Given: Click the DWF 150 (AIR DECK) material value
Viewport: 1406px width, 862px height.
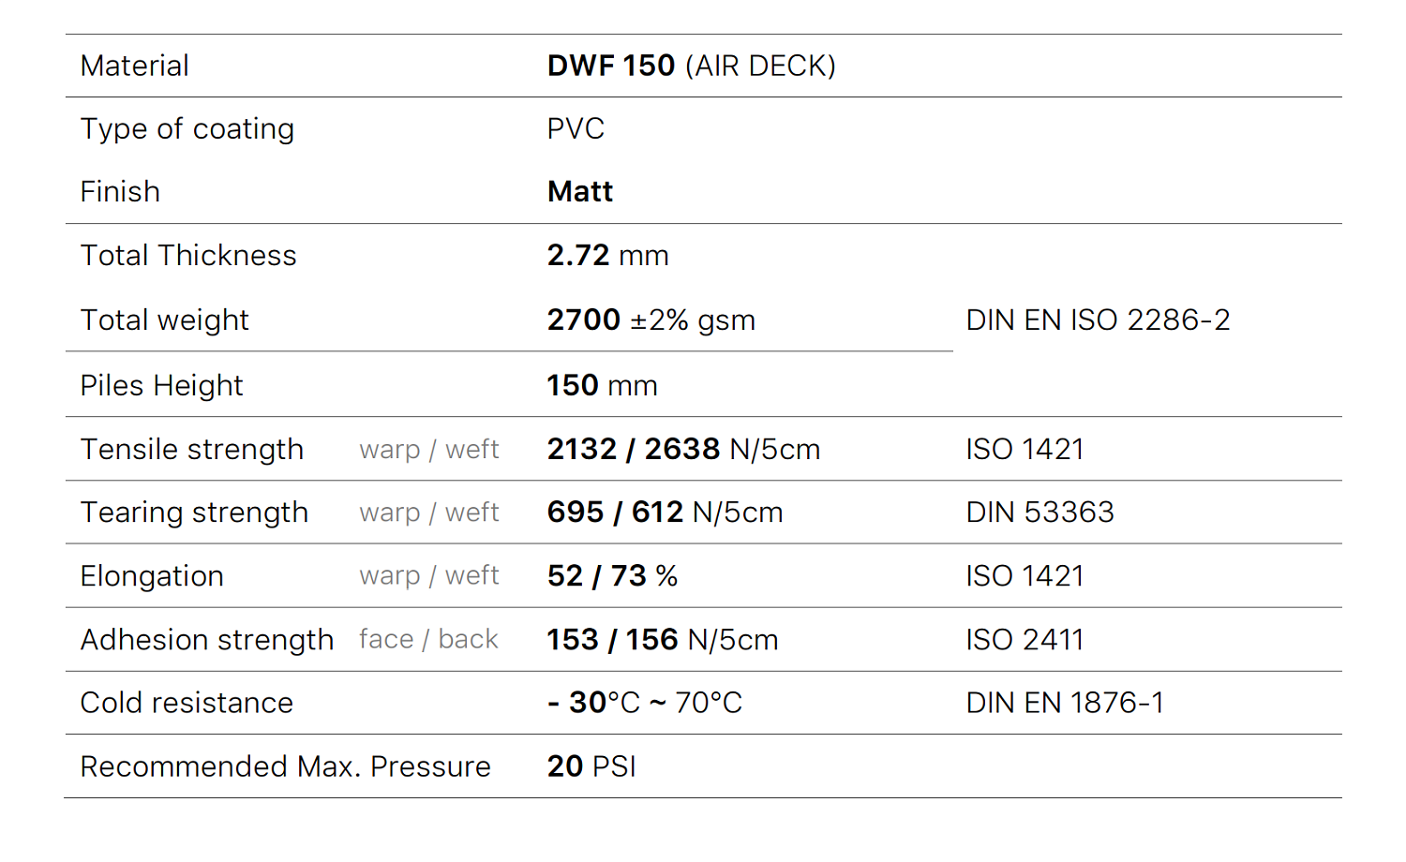Looking at the screenshot, I should coord(691,66).
